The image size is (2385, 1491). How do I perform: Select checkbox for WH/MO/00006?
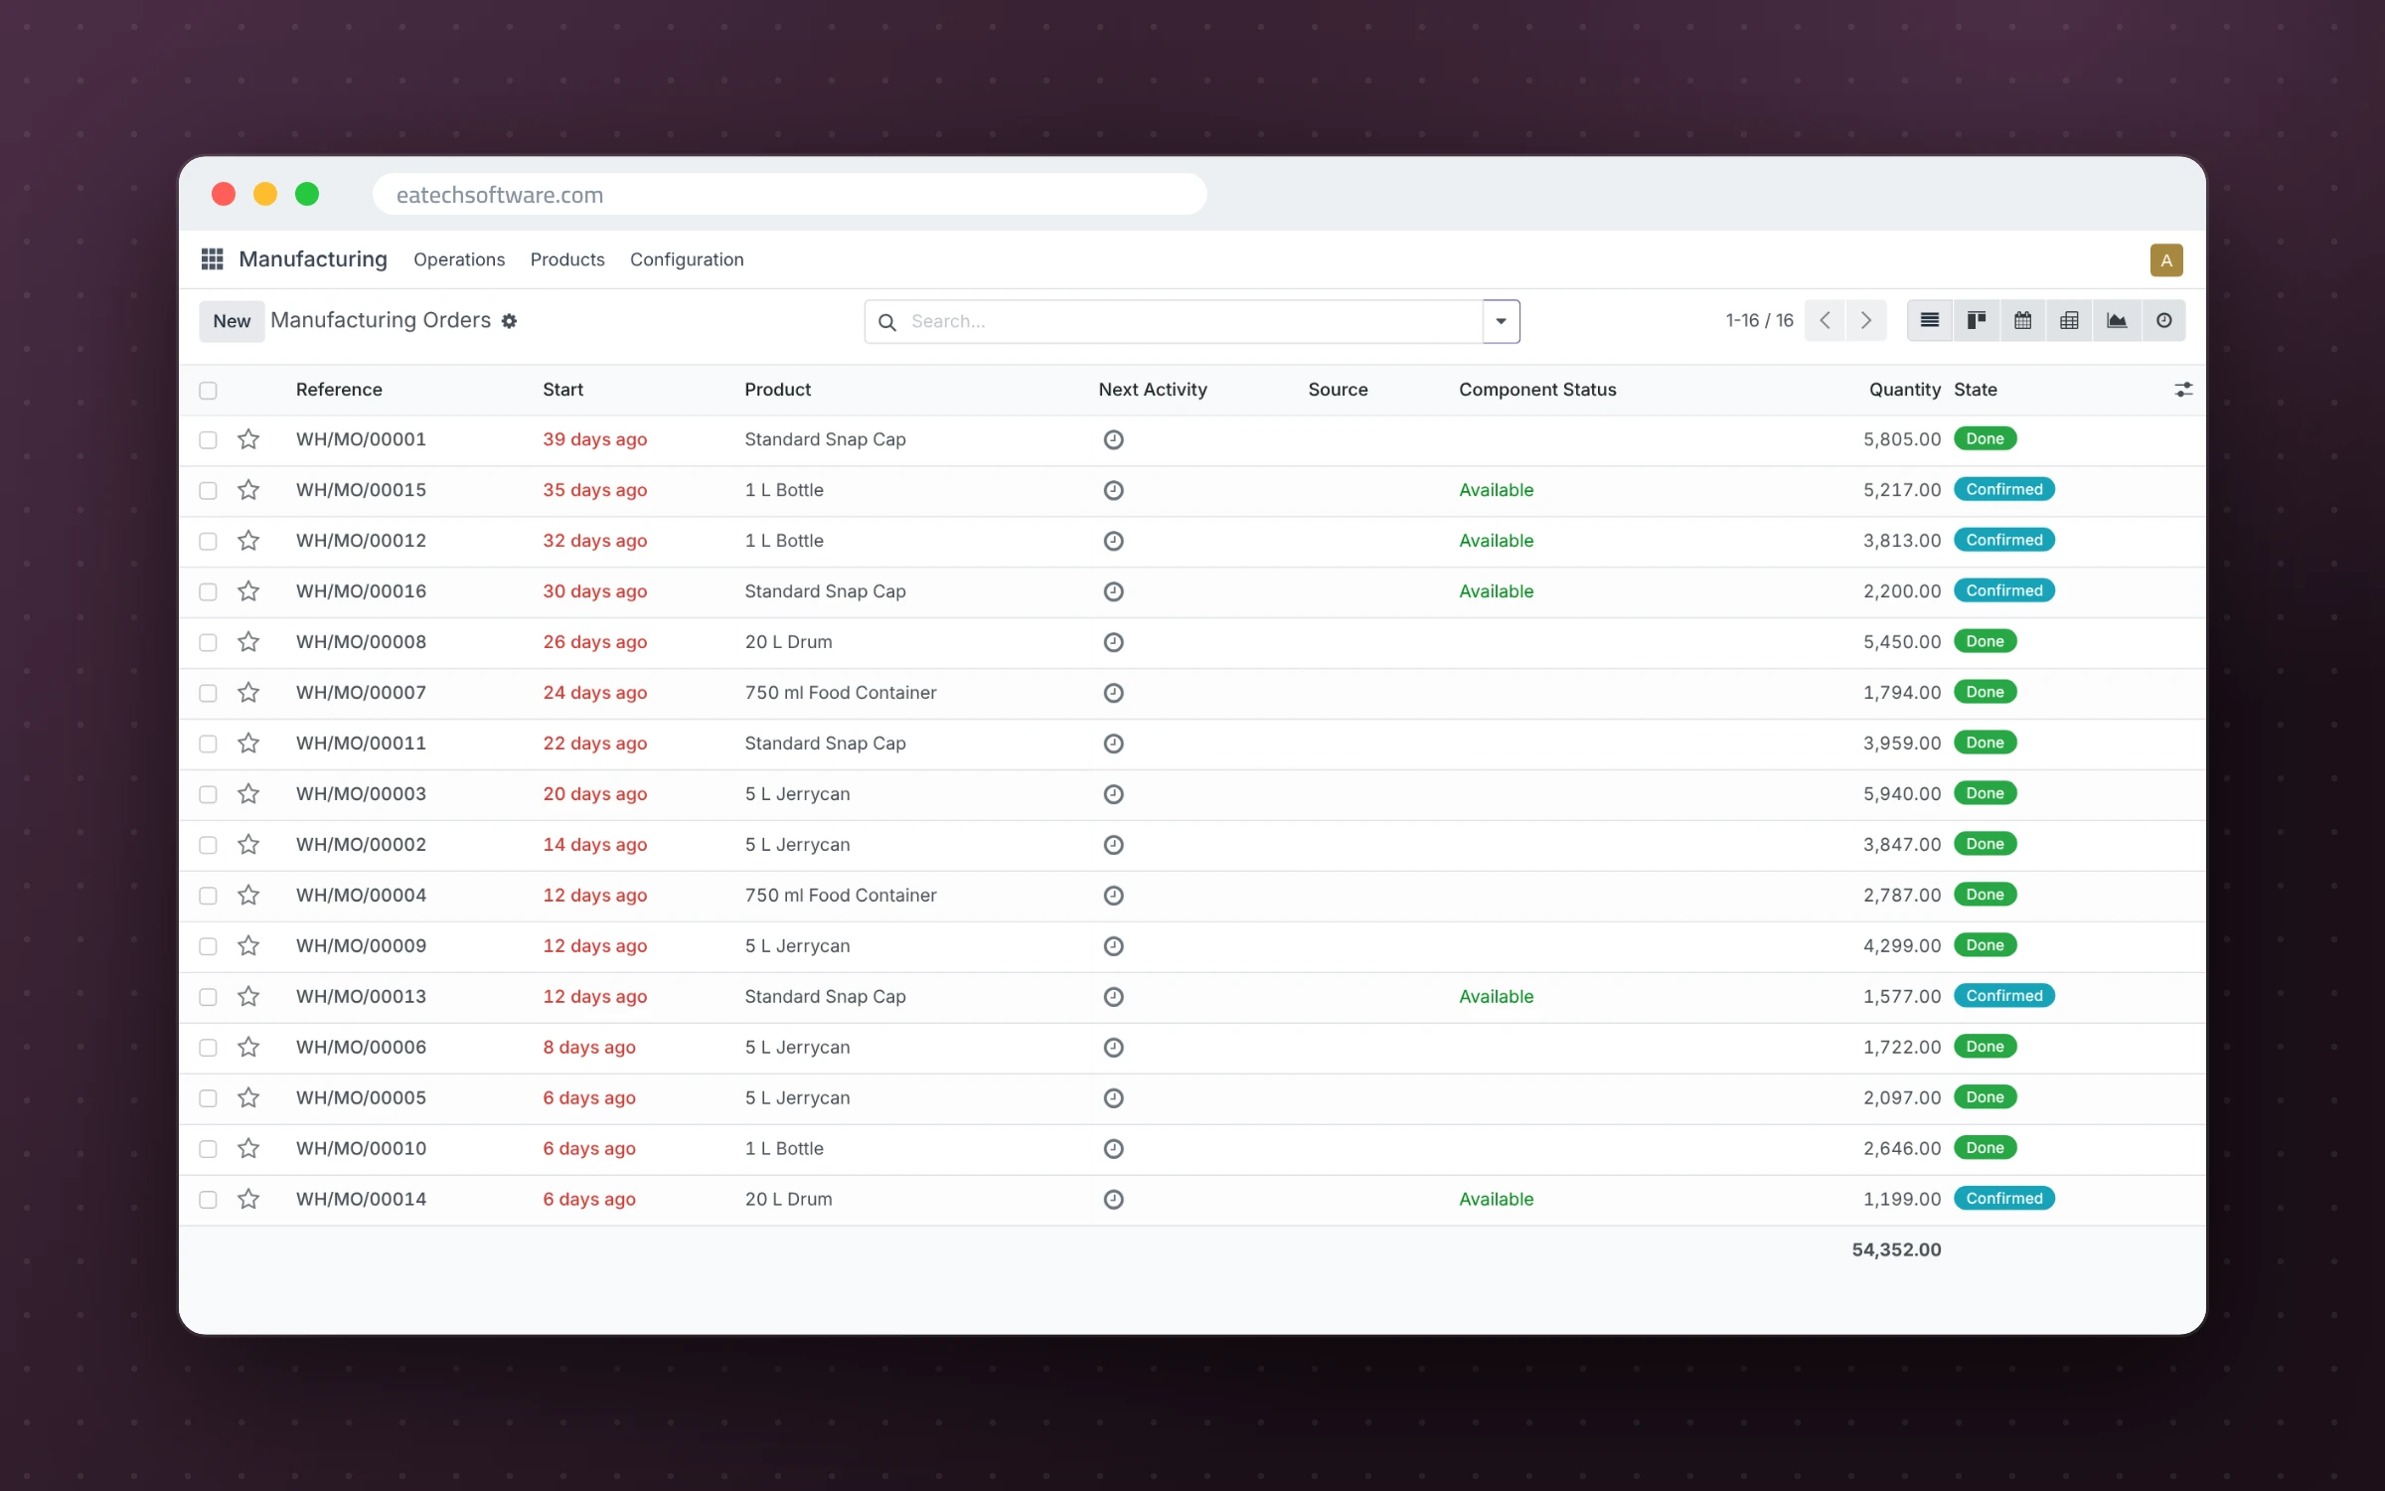coord(208,1049)
